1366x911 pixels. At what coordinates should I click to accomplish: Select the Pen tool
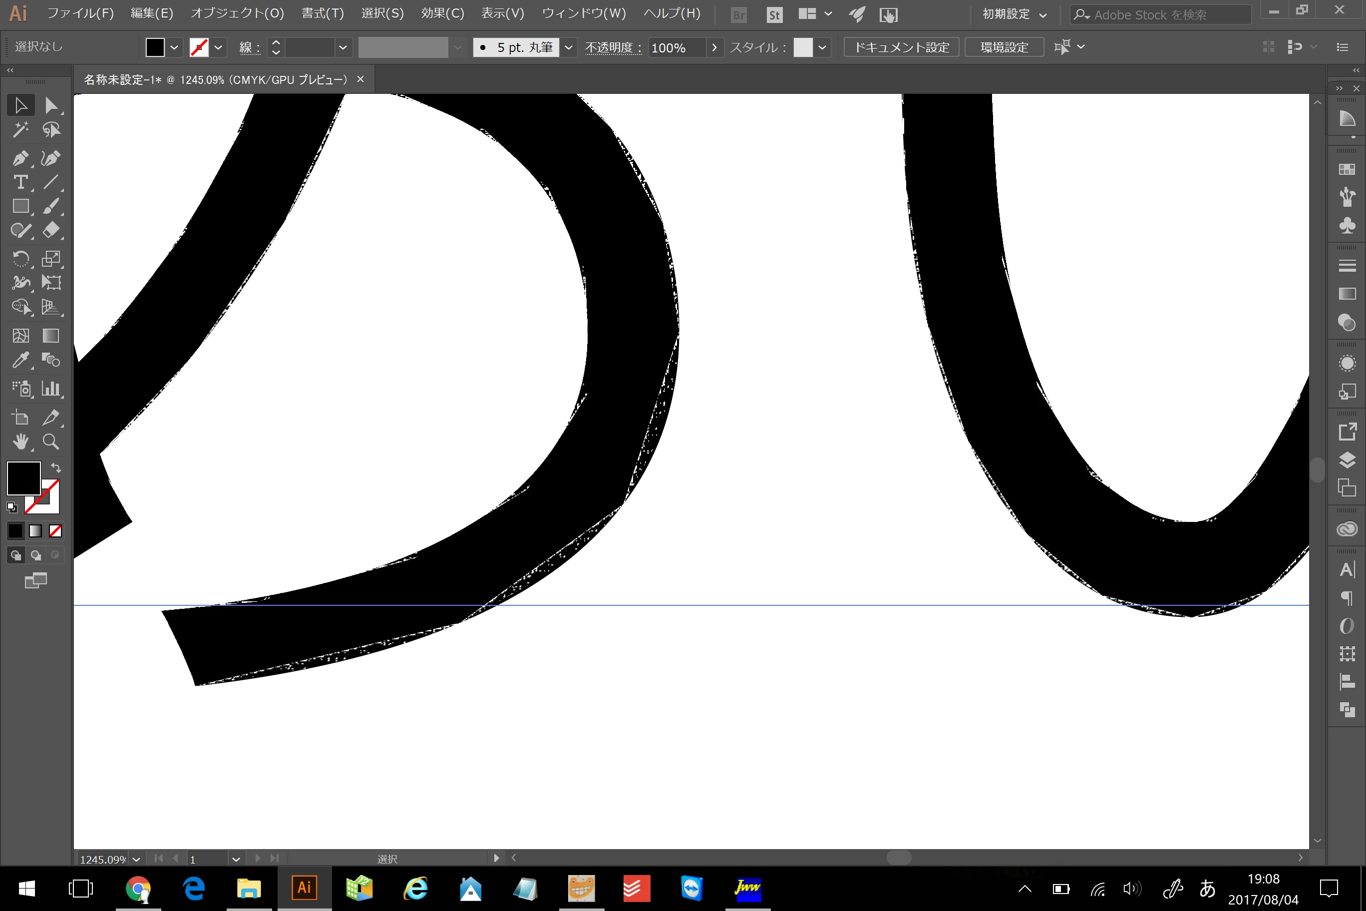click(x=20, y=158)
